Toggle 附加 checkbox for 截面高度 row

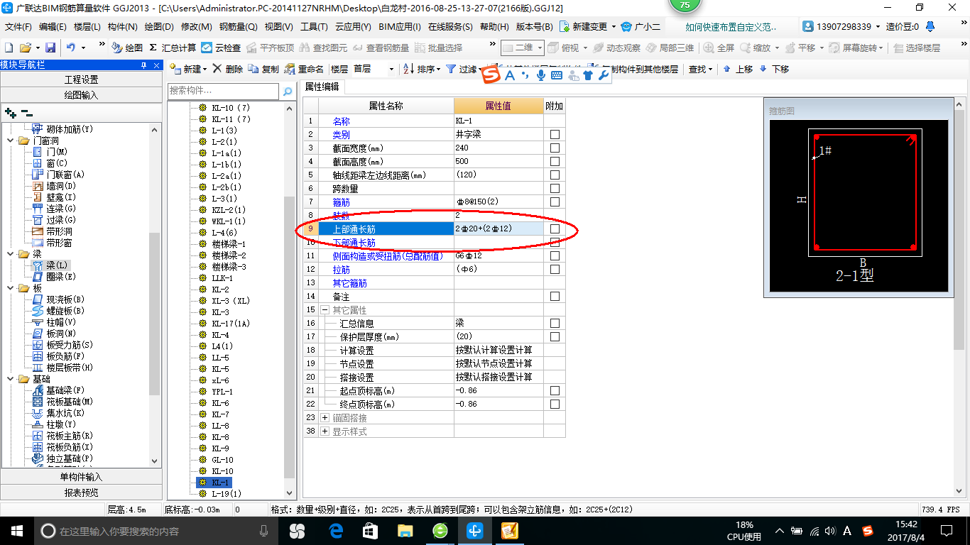[x=555, y=161]
